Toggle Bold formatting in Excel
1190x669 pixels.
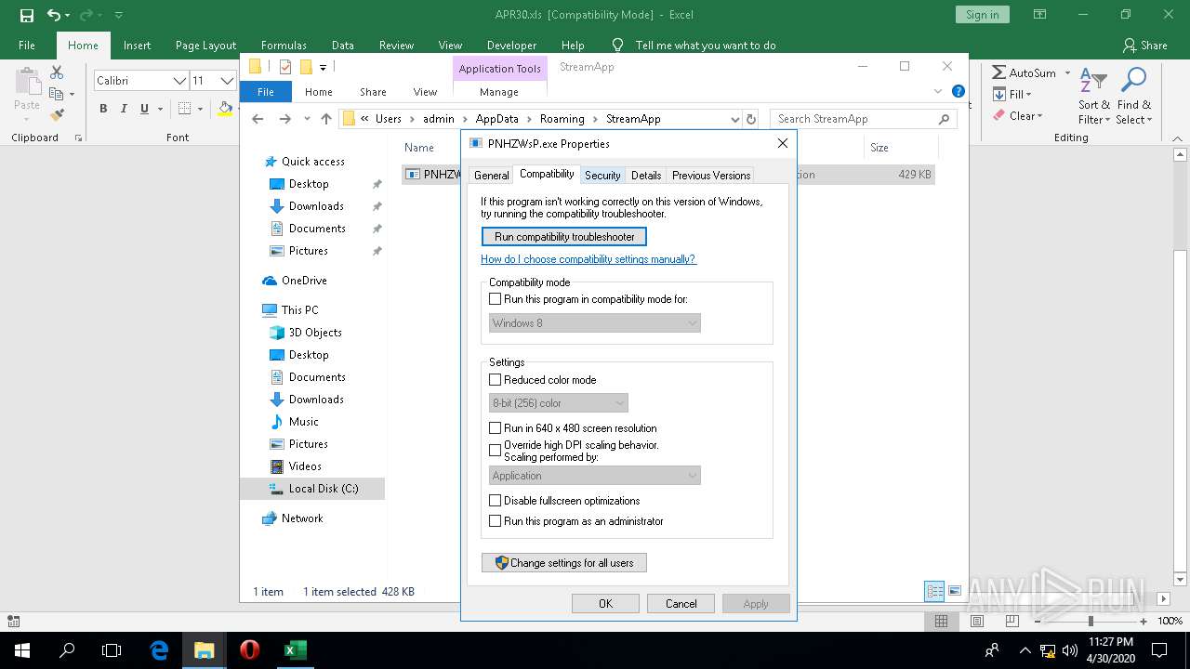coord(103,109)
